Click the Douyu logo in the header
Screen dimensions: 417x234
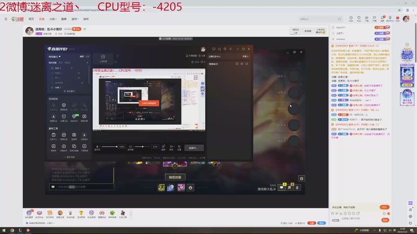click(x=18, y=19)
